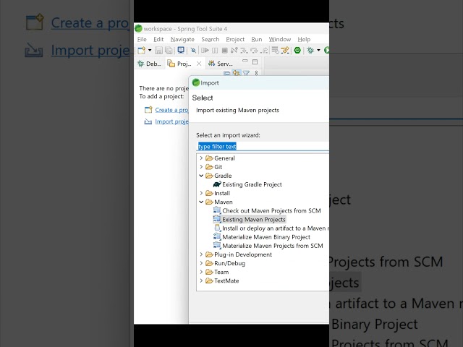Image resolution: width=463 pixels, height=347 pixels.
Task: Collapse the Gradle folder arrow
Action: 201,176
